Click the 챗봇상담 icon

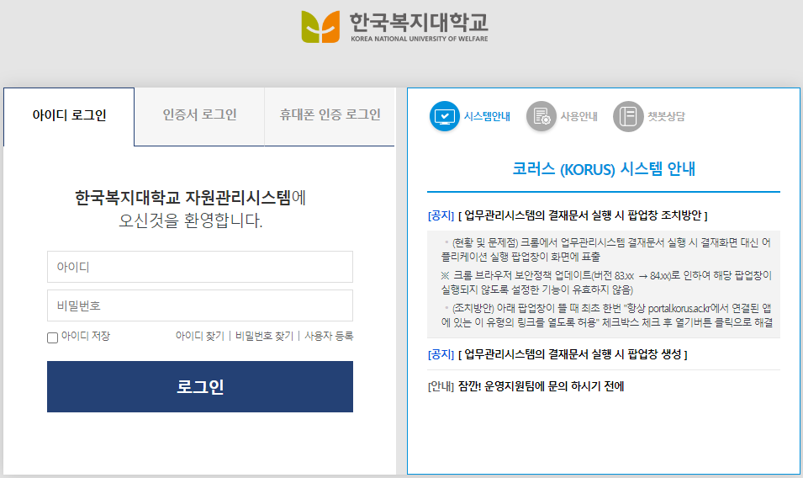[628, 116]
